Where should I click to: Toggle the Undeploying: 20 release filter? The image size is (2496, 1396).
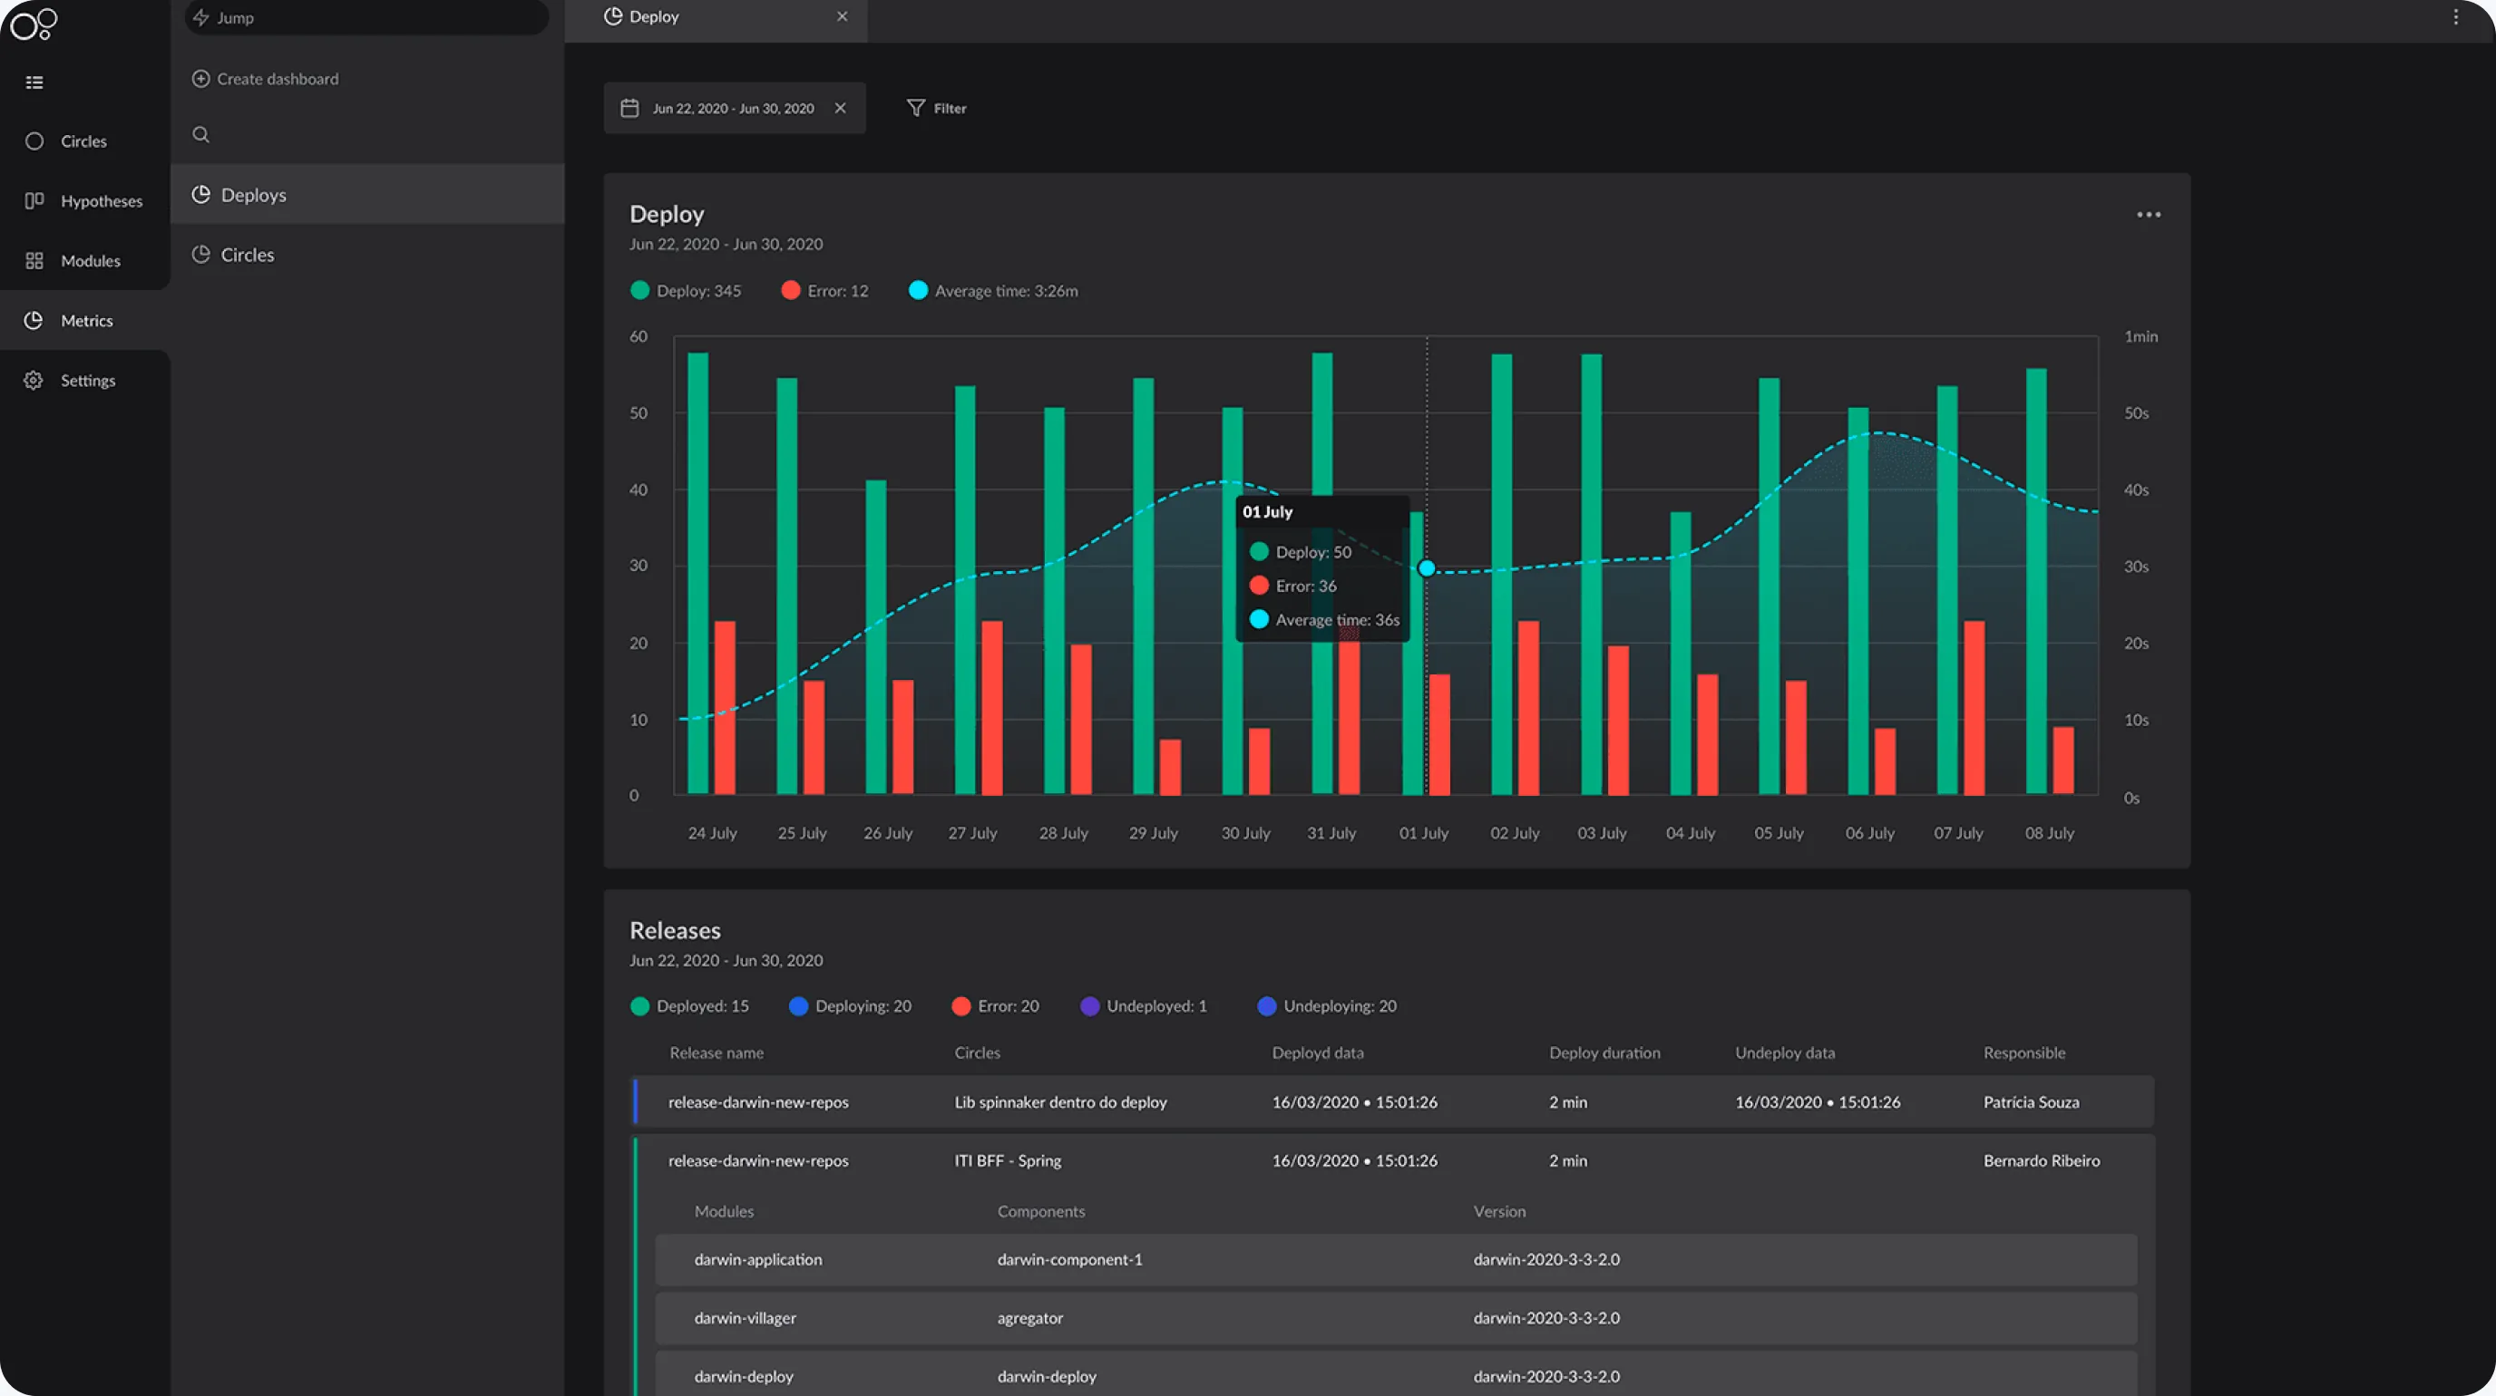pyautogui.click(x=1327, y=1007)
